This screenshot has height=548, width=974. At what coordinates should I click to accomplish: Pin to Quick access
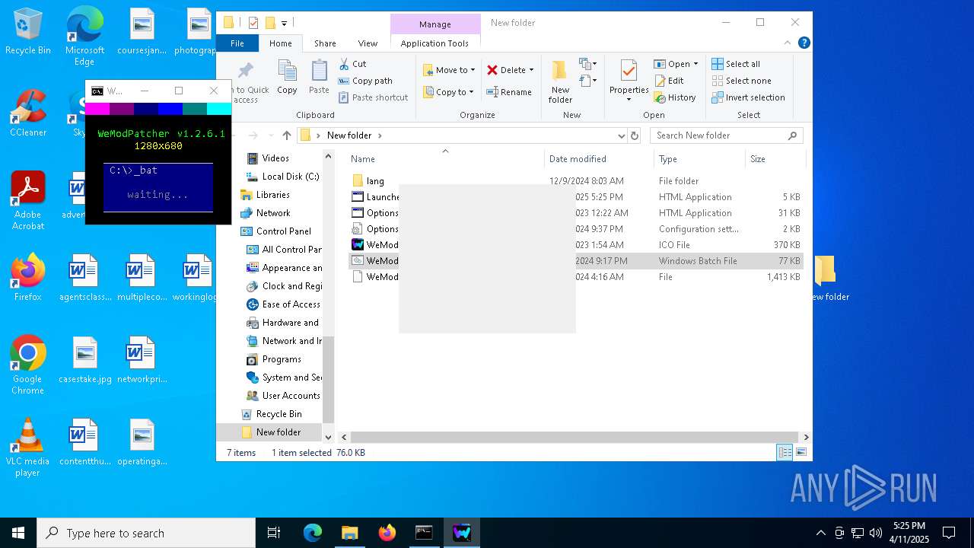click(x=246, y=82)
